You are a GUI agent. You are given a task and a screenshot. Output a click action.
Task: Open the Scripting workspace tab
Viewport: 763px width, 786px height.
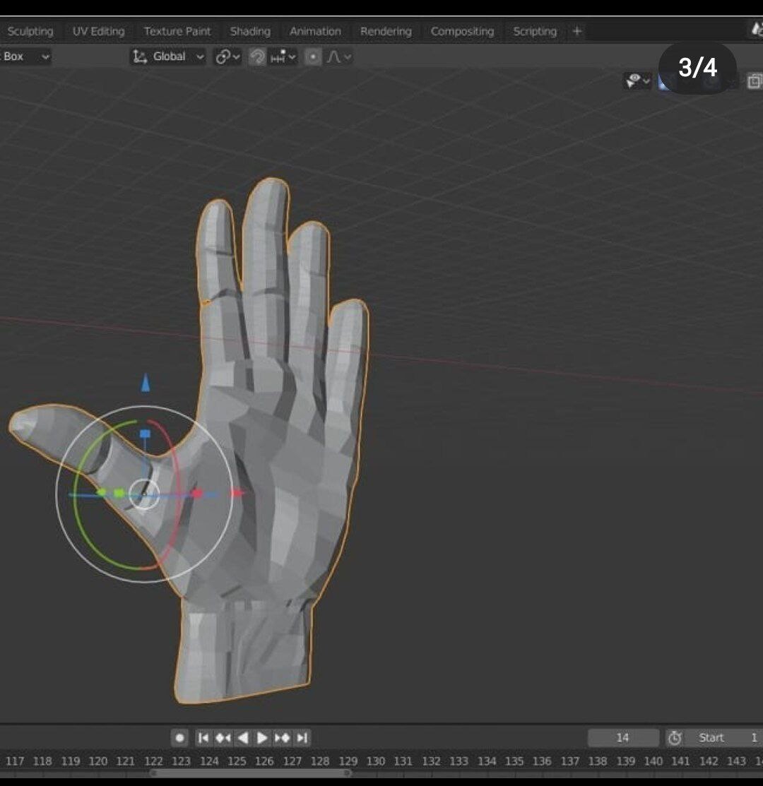tap(535, 31)
